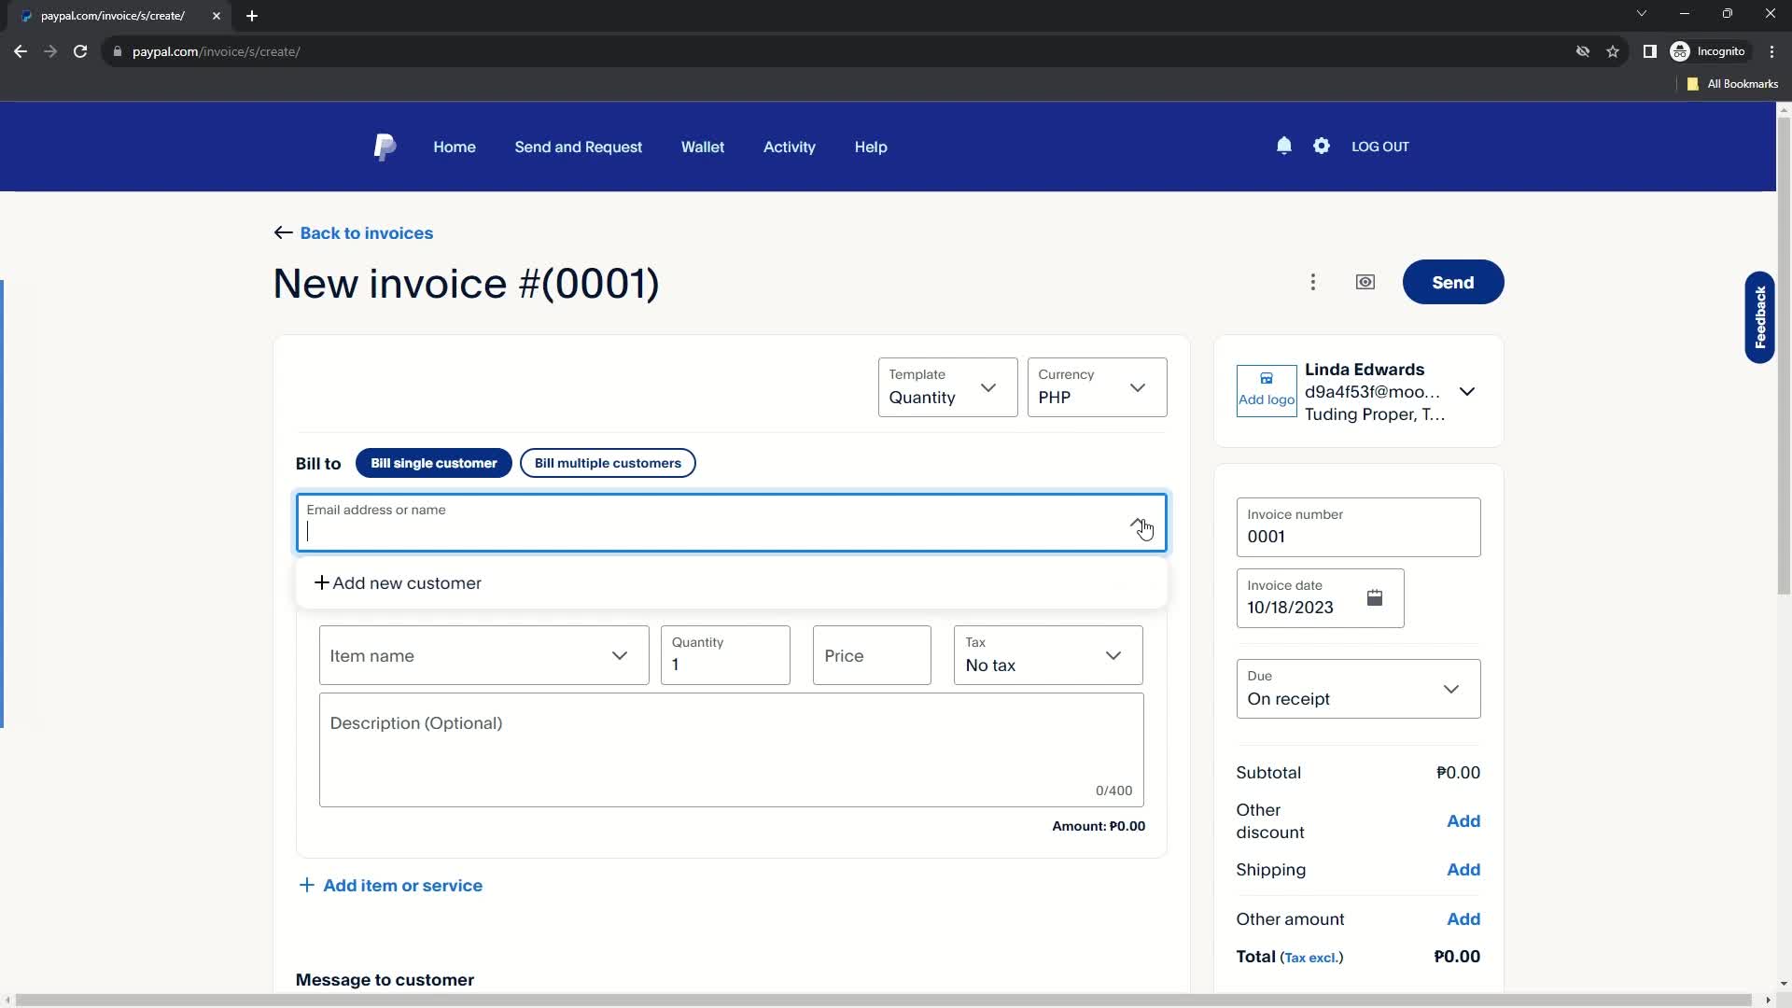Open the Feedback side tab
This screenshot has width=1792, height=1008.
point(1760,317)
